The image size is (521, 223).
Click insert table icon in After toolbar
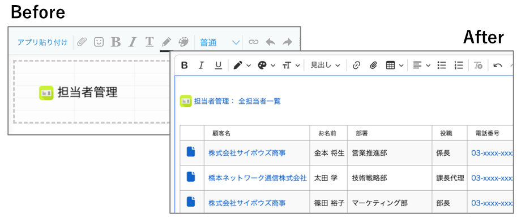coord(390,65)
